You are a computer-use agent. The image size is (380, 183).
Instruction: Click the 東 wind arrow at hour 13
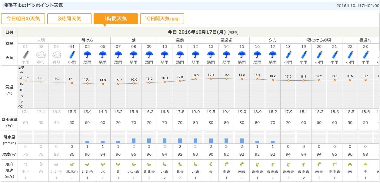[x=211, y=164]
